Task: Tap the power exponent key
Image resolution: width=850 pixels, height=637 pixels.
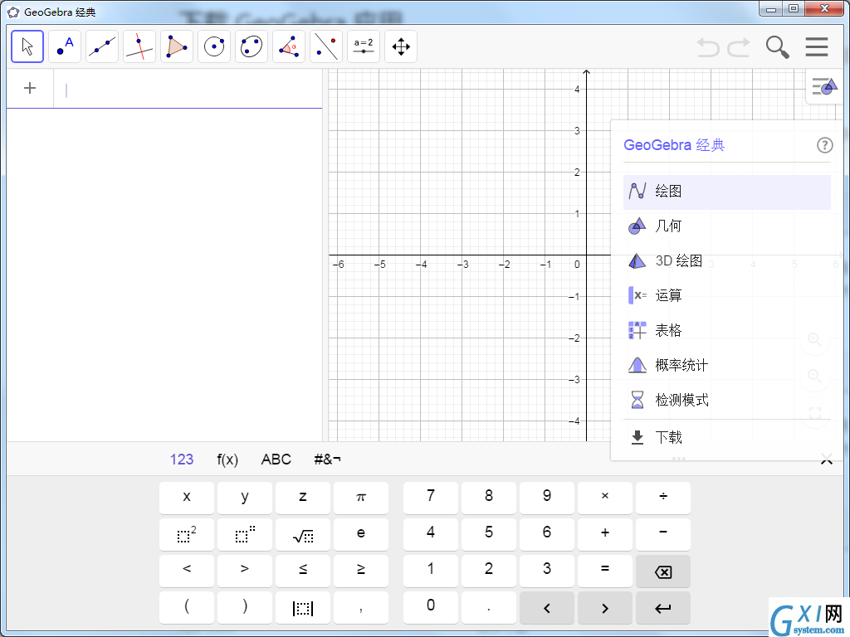Action: 245,534
